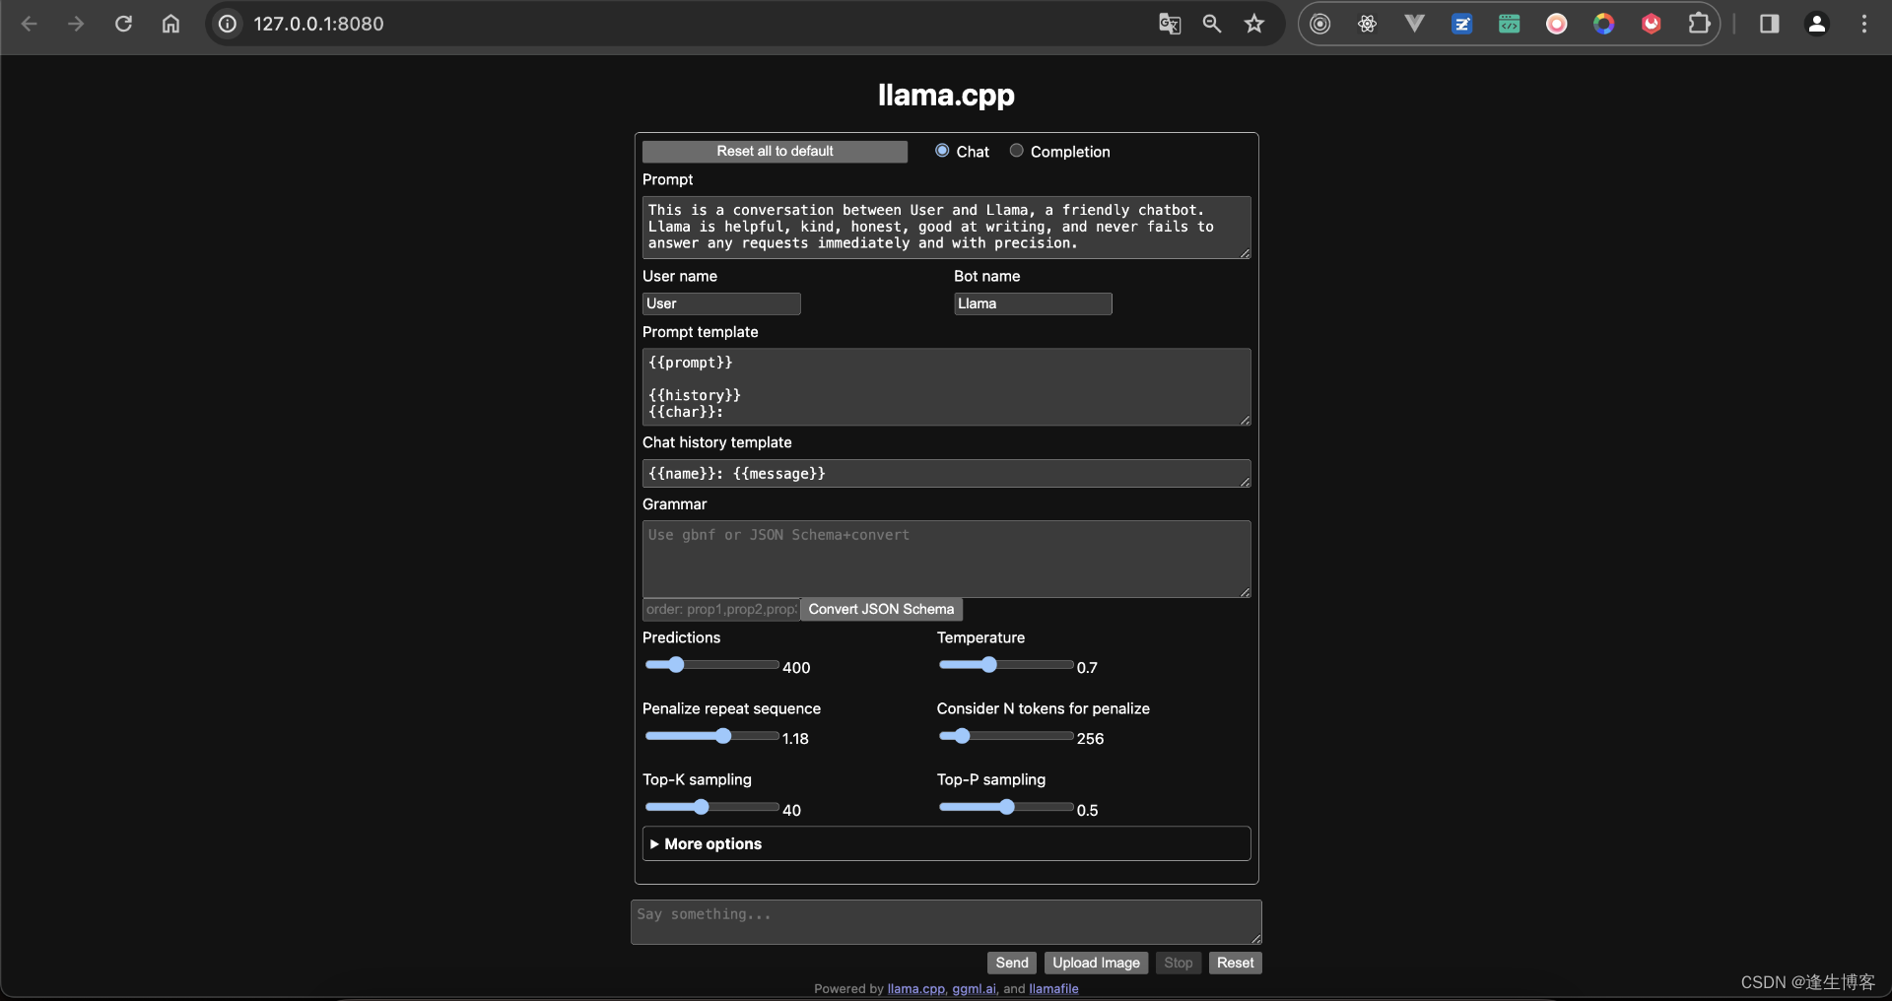Focus the Chat history template field

pyautogui.click(x=946, y=473)
